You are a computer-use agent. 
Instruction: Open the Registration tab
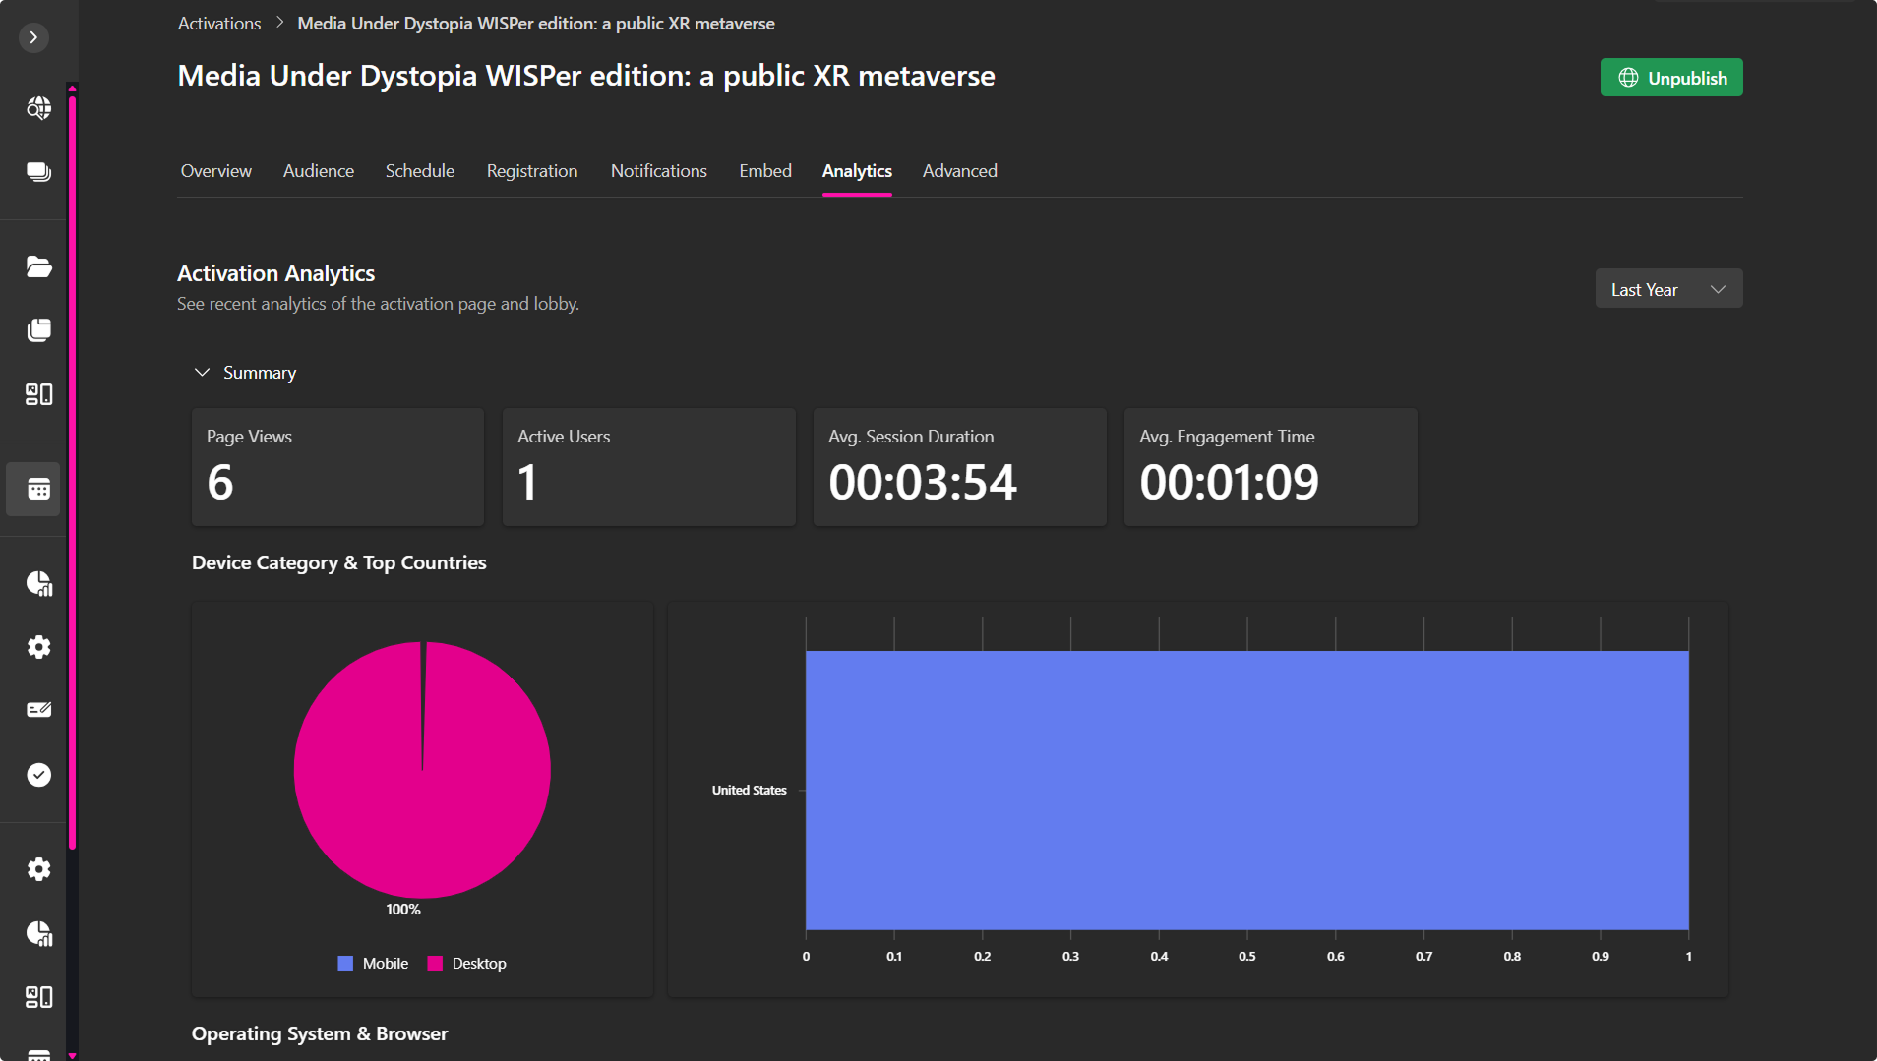(x=531, y=171)
